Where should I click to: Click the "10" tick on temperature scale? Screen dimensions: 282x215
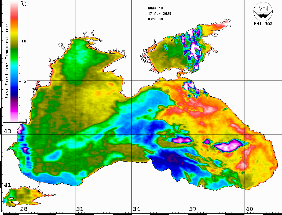[x=24, y=41]
